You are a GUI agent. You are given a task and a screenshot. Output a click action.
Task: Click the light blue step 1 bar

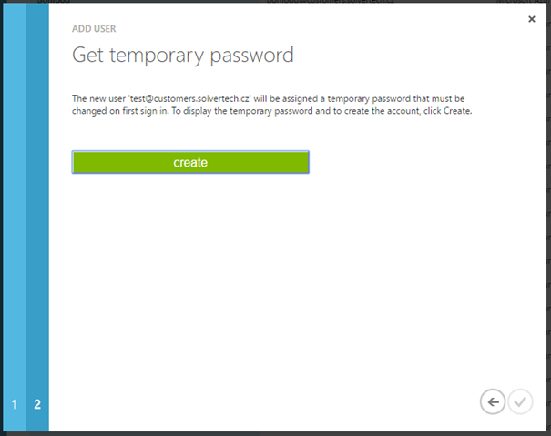coord(15,218)
